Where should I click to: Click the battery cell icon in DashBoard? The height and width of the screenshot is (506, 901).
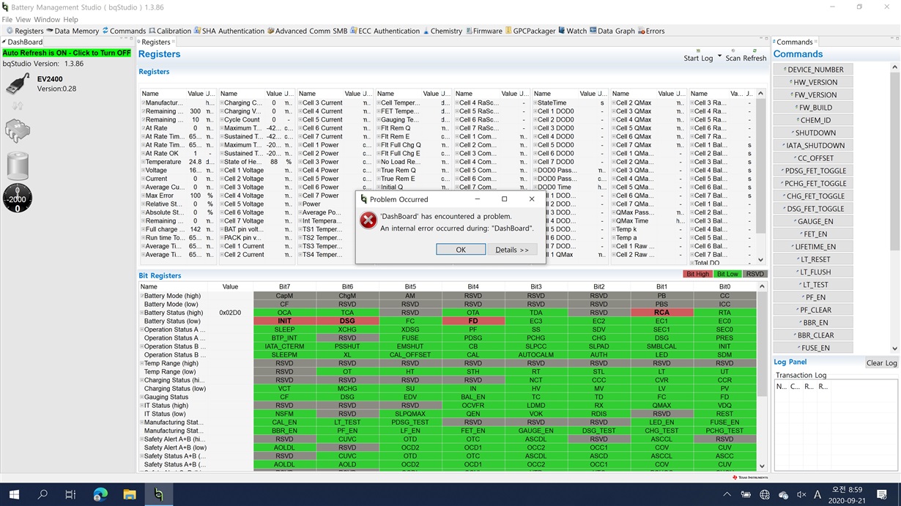pos(17,165)
